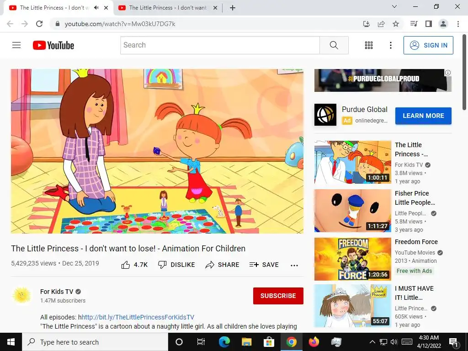Image resolution: width=468 pixels, height=351 pixels.
Task: Expand the Chrome tab search chevron
Action: 394,6
